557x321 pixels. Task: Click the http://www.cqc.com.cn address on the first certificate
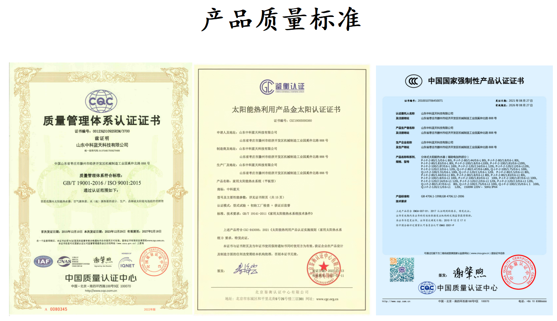[101, 291]
